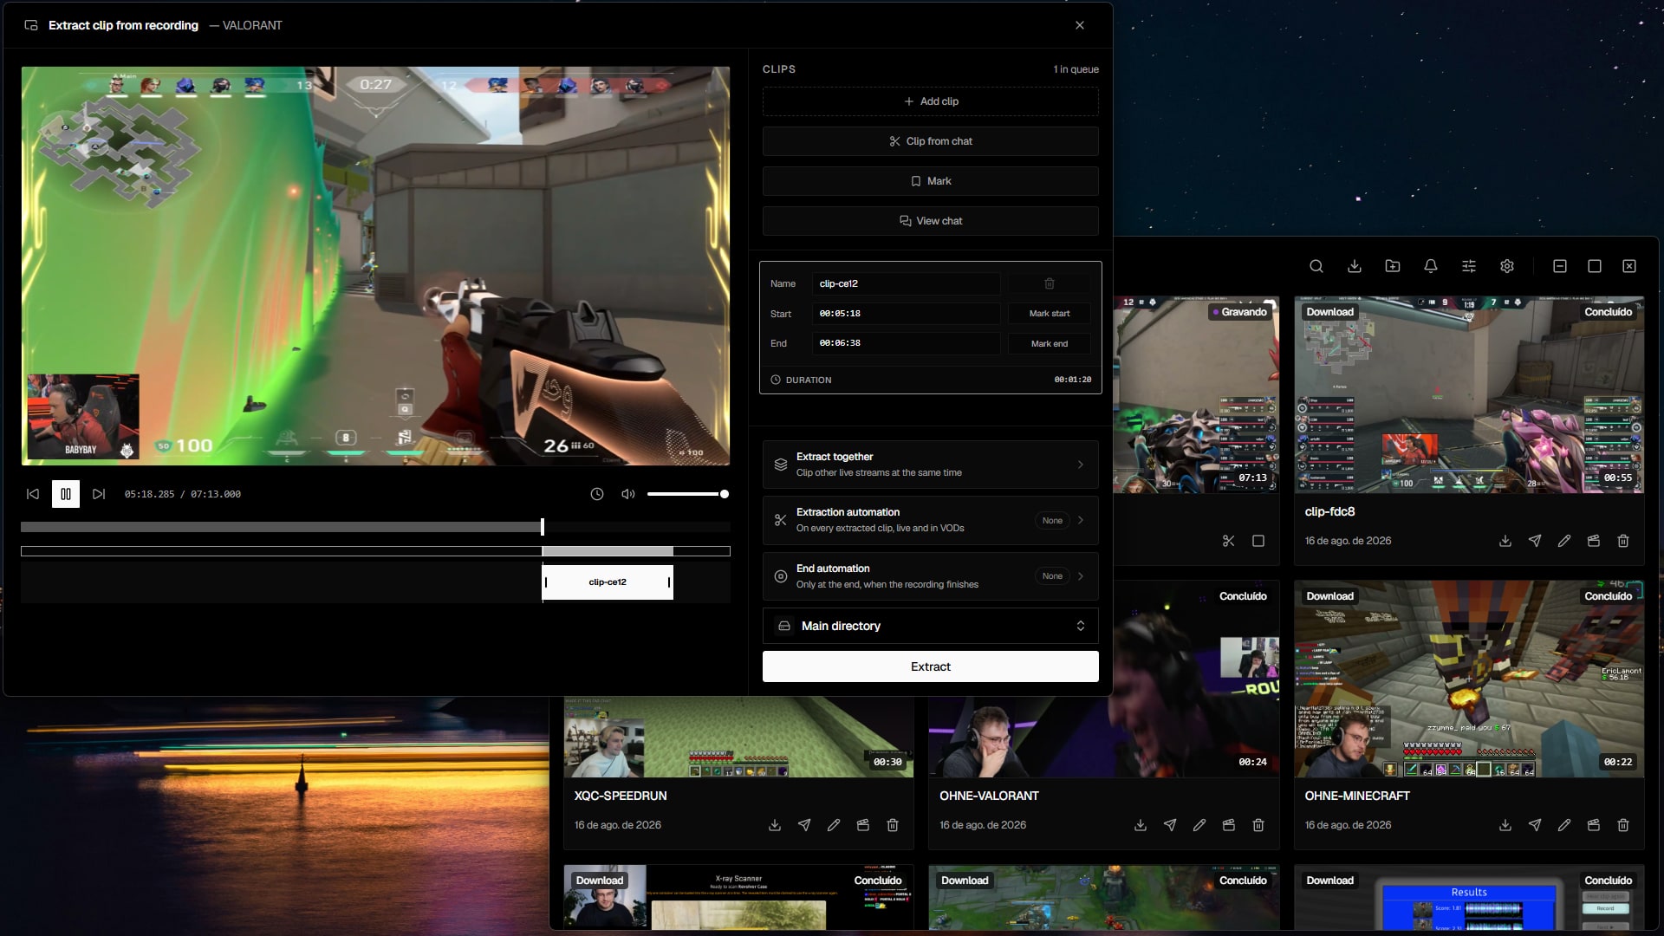Delete the OHNE-MINECRAFT clip
The width and height of the screenshot is (1664, 936).
pos(1623,825)
